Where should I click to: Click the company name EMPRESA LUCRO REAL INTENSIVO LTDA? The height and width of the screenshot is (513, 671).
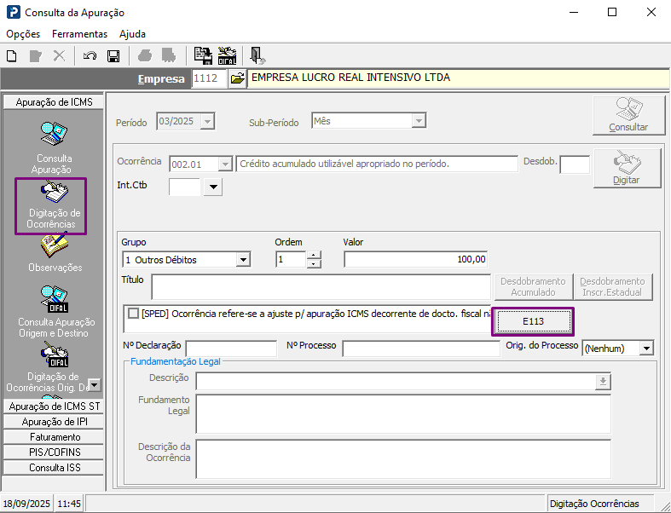click(351, 78)
